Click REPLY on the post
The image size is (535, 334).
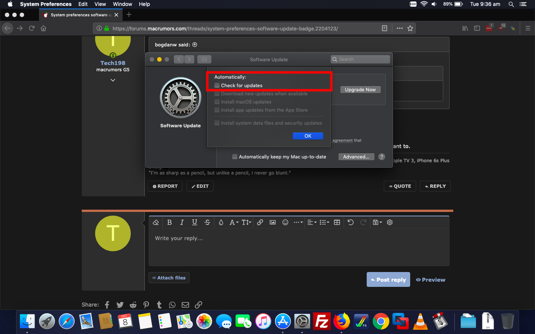435,186
